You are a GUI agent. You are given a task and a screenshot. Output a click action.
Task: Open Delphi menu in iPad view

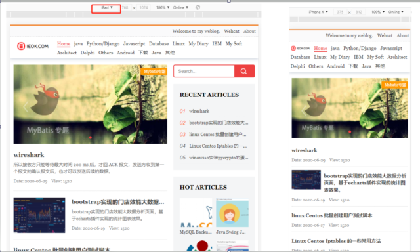87,52
